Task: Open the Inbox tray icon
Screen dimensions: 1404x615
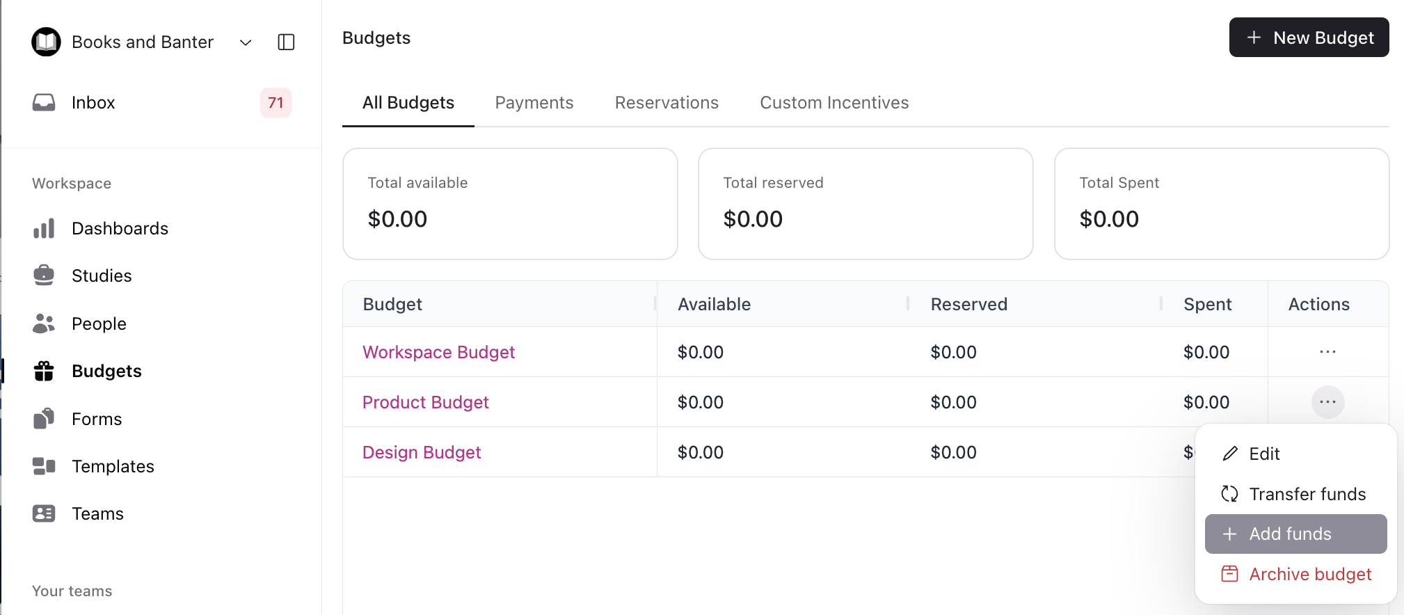Action: (44, 103)
